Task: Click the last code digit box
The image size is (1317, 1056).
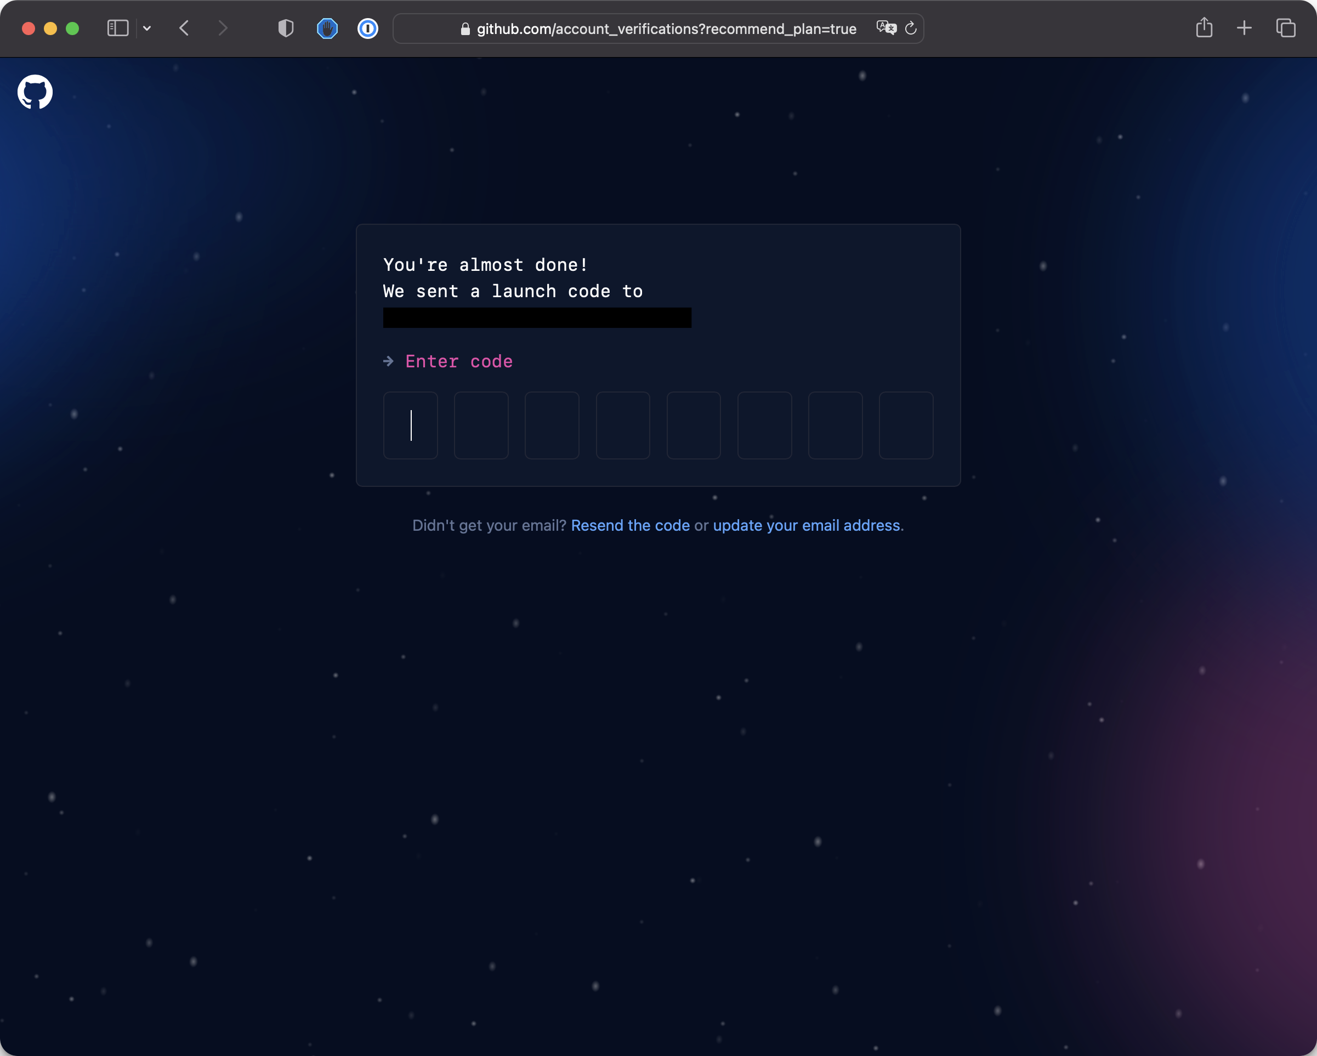Action: [x=906, y=425]
